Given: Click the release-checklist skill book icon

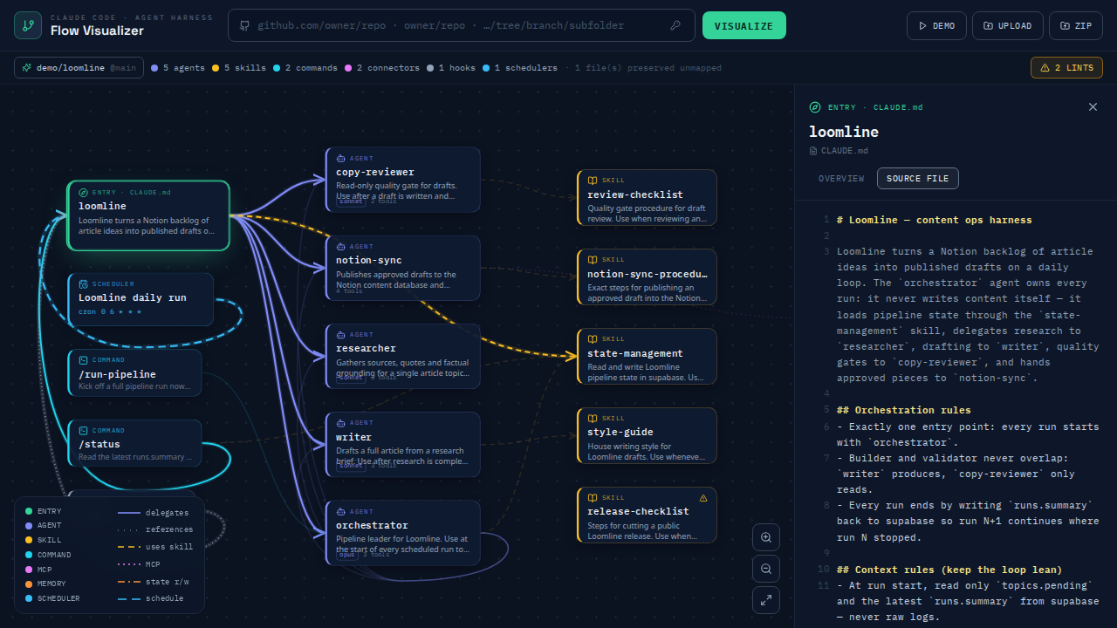Looking at the screenshot, I should click(x=593, y=498).
